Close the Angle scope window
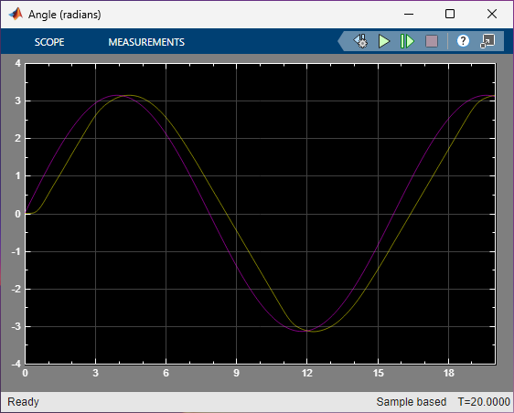Image resolution: width=514 pixels, height=413 pixels. tap(492, 14)
